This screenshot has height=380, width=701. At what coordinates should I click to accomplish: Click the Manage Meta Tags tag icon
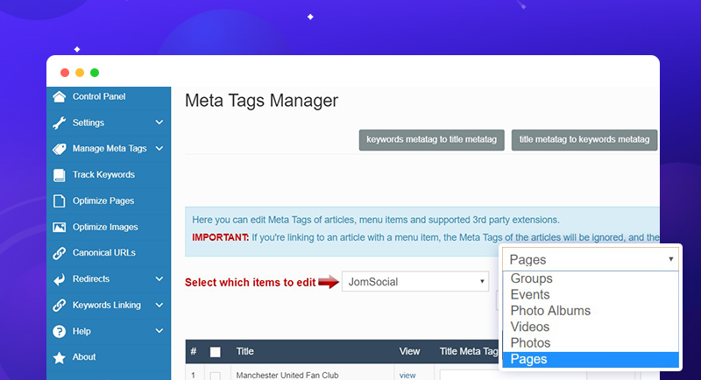(x=59, y=149)
